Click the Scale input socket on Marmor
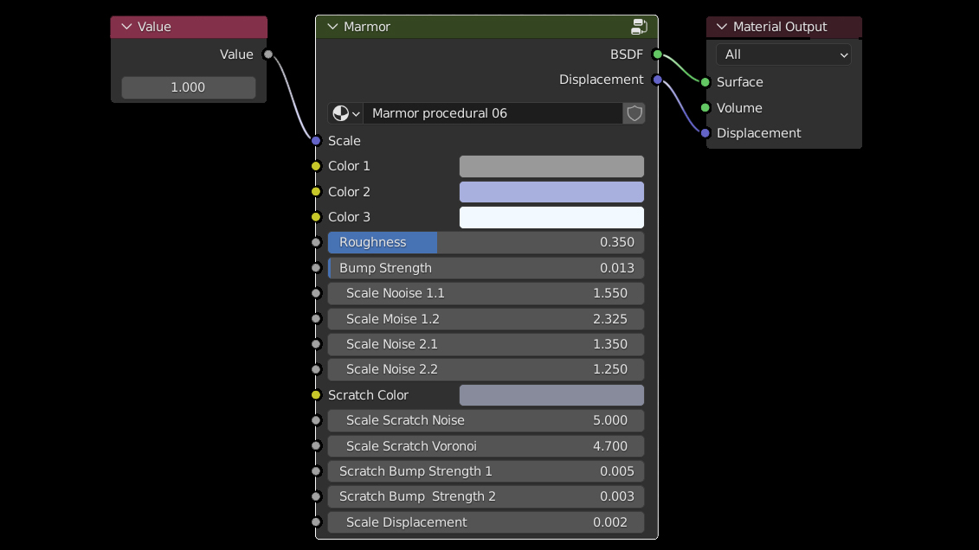This screenshot has width=979, height=550. (316, 140)
